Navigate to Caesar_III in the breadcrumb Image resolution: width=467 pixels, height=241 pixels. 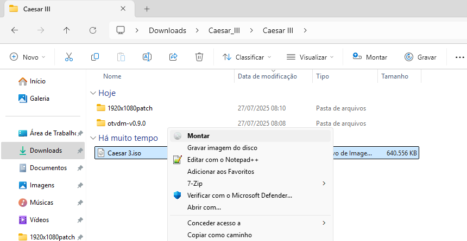pos(224,30)
